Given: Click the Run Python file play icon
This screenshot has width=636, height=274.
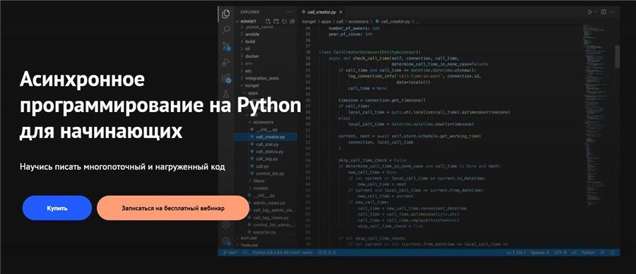Looking at the screenshot, I should (x=590, y=12).
